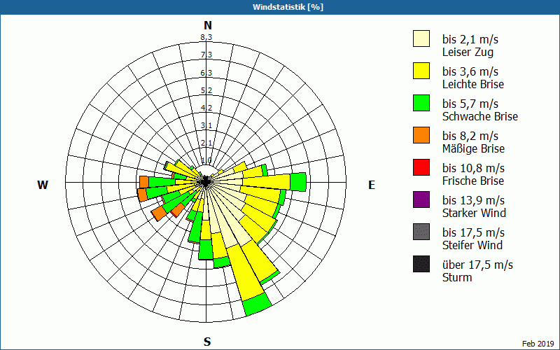Click the 'bis 13,9 m/s' speed text

pos(473,200)
